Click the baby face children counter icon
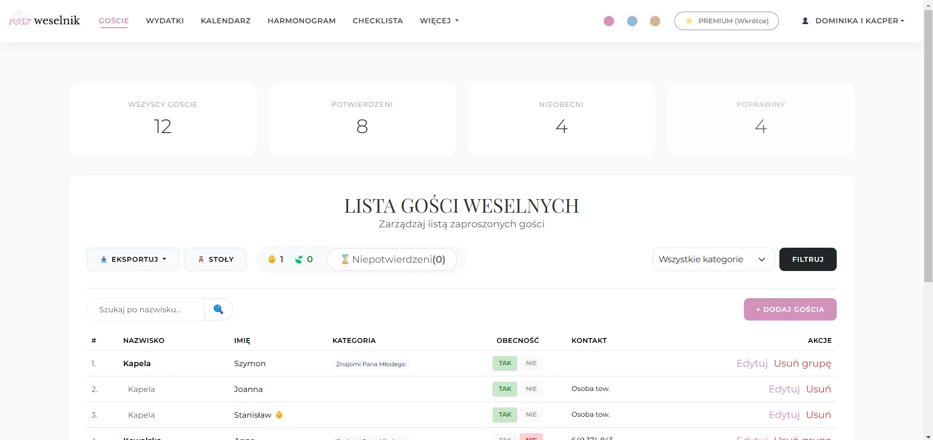The image size is (933, 440). [272, 259]
